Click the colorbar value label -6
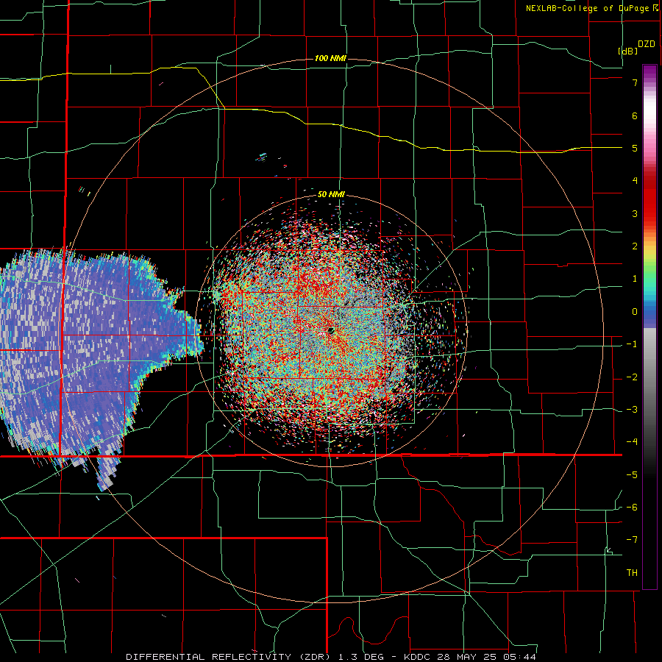 coord(632,508)
